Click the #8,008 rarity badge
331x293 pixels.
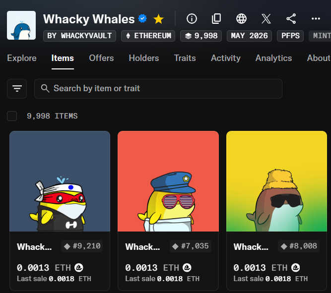click(x=299, y=246)
